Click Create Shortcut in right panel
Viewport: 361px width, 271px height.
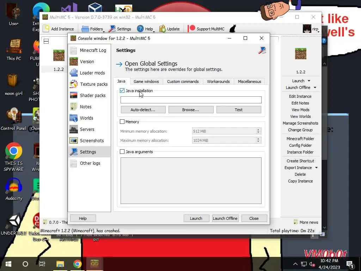tap(300, 161)
